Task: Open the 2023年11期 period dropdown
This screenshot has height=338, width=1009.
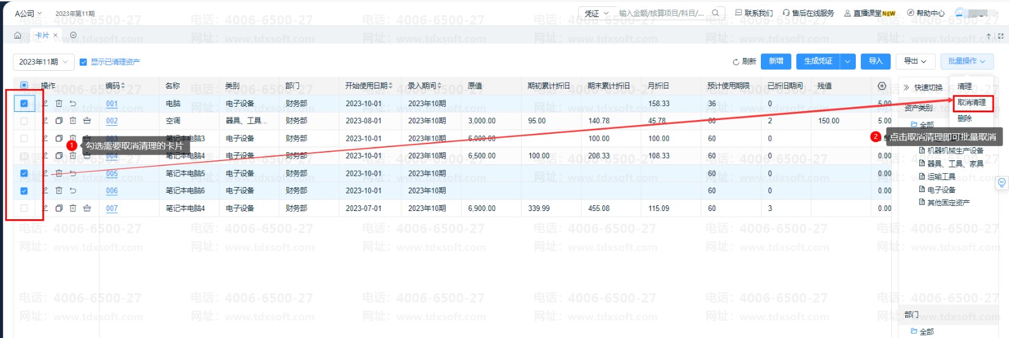Action: tap(44, 62)
